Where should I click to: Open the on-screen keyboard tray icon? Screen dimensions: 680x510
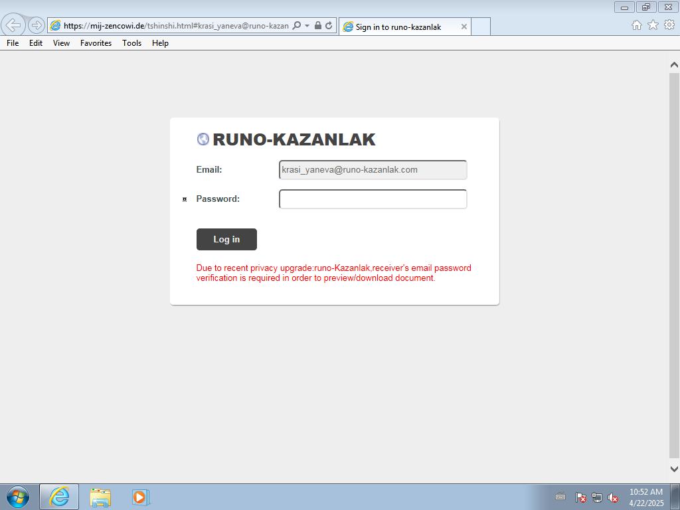[560, 497]
